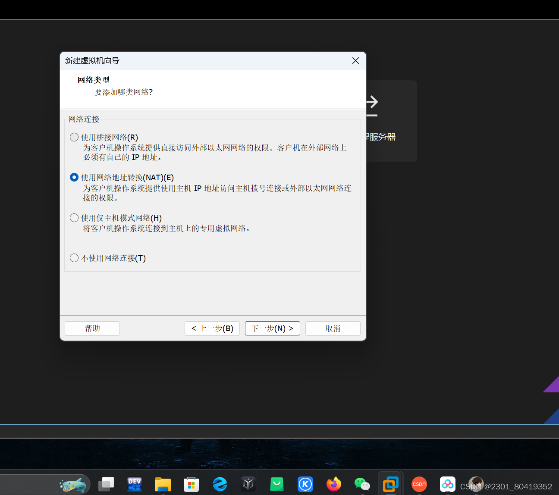
Task: Open WeChat from the taskbar
Action: point(362,484)
